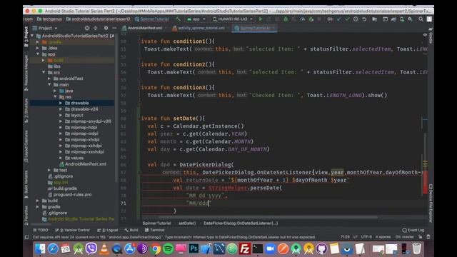Select the SpinnerTutorial.kt editor tab
457x257 pixels.
[255, 29]
